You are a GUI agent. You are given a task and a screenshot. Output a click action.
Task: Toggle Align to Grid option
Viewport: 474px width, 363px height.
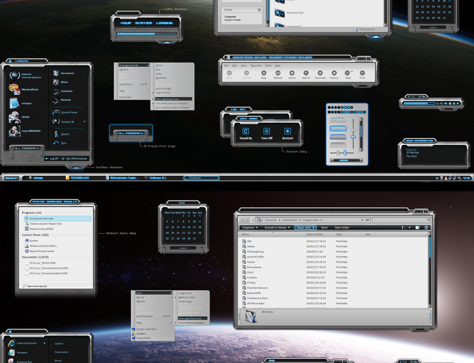pos(163,93)
